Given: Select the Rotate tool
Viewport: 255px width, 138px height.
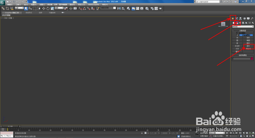Looking at the screenshot, I should pyautogui.click(x=48, y=8).
